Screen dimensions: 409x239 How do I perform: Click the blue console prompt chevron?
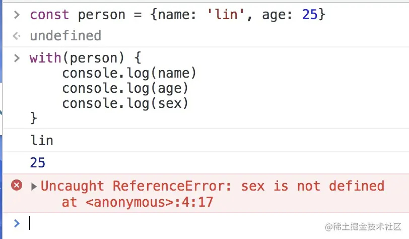(x=17, y=223)
